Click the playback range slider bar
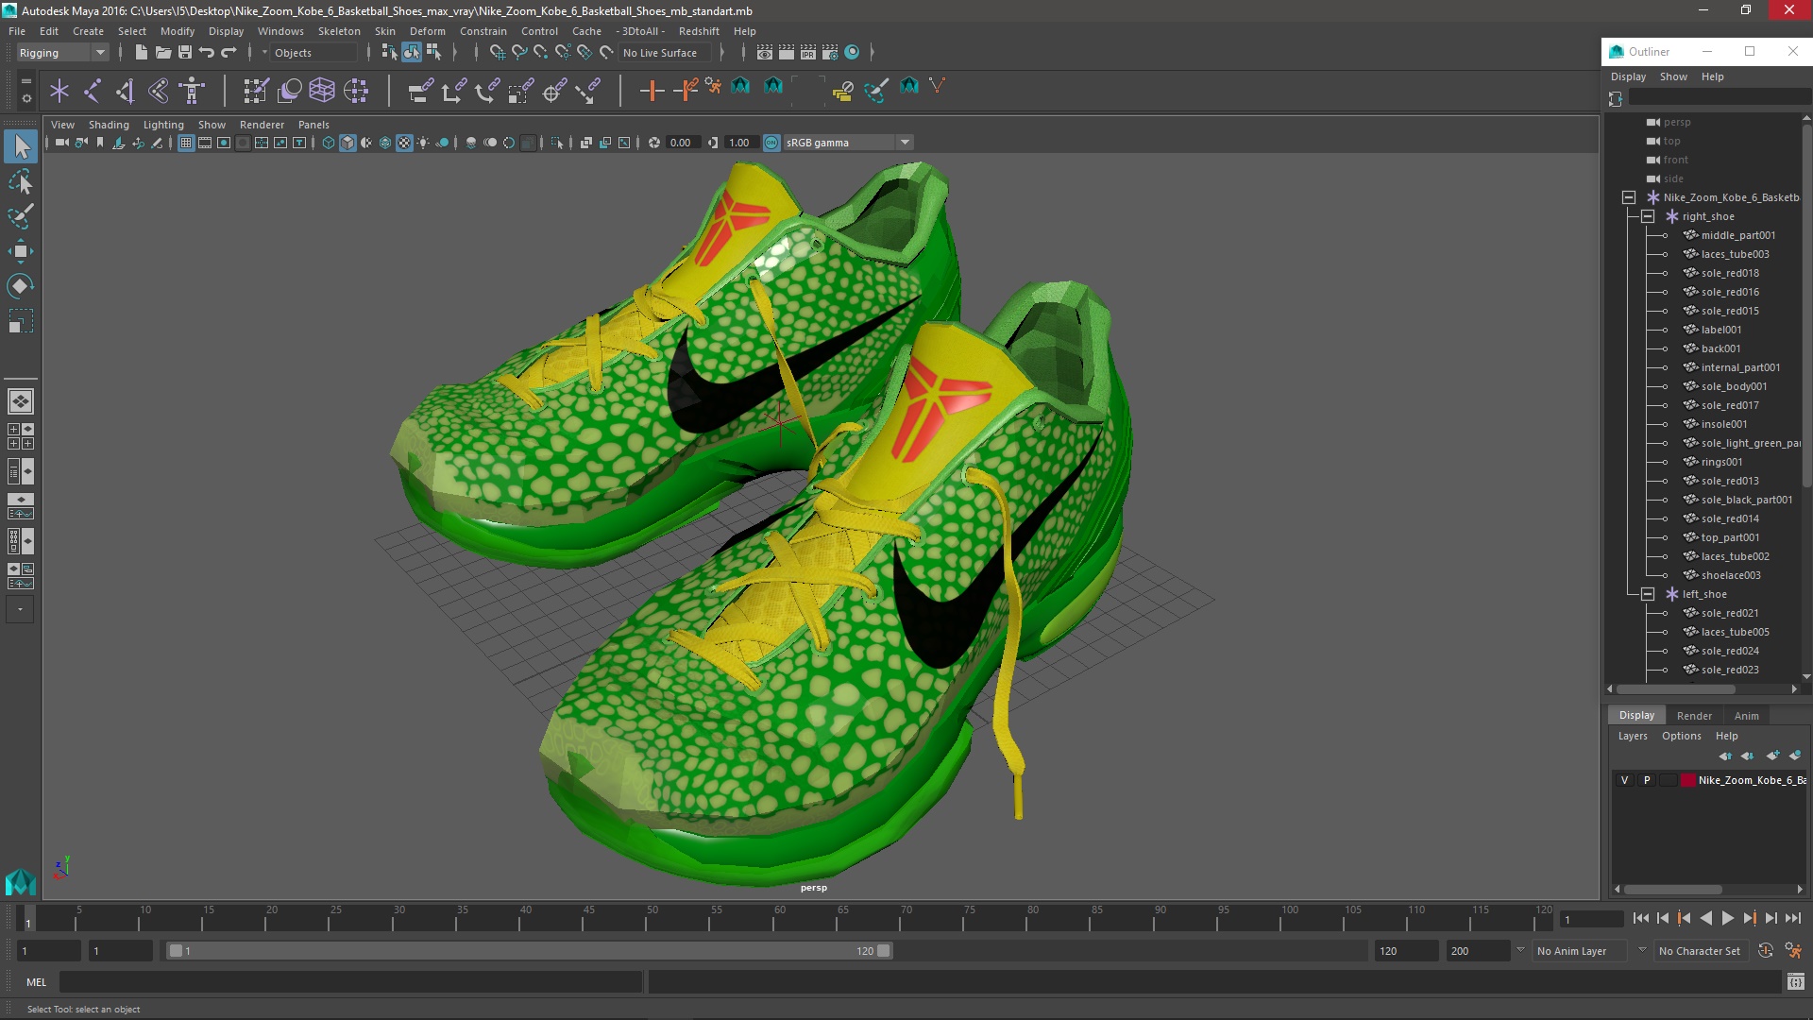The width and height of the screenshot is (1813, 1020). (529, 951)
